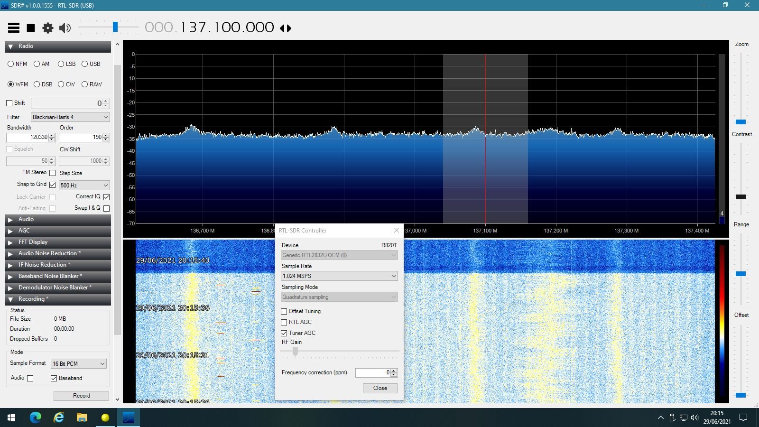Open the Sample Rate dropdown

(339, 276)
